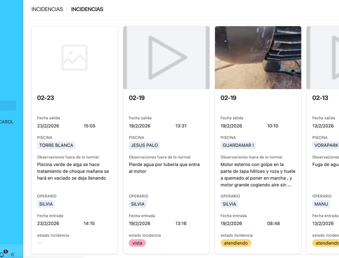Open the notifications bell icon

click(2, 254)
